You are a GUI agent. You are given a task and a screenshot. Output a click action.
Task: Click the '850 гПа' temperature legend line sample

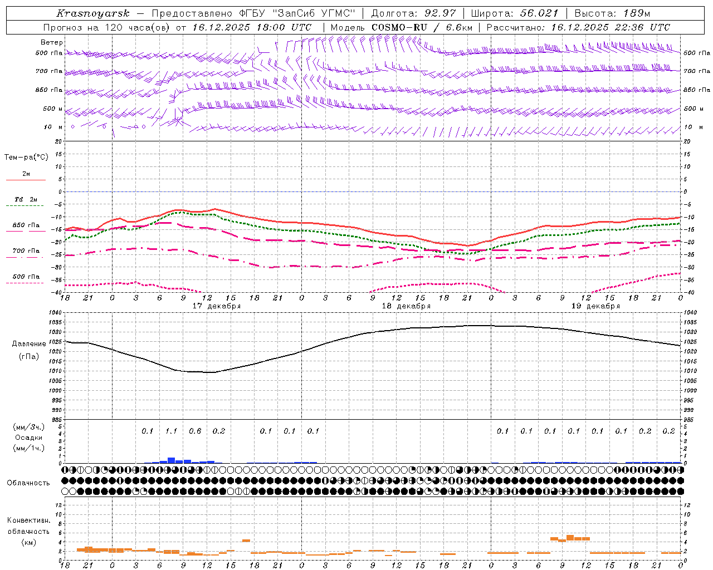point(26,230)
